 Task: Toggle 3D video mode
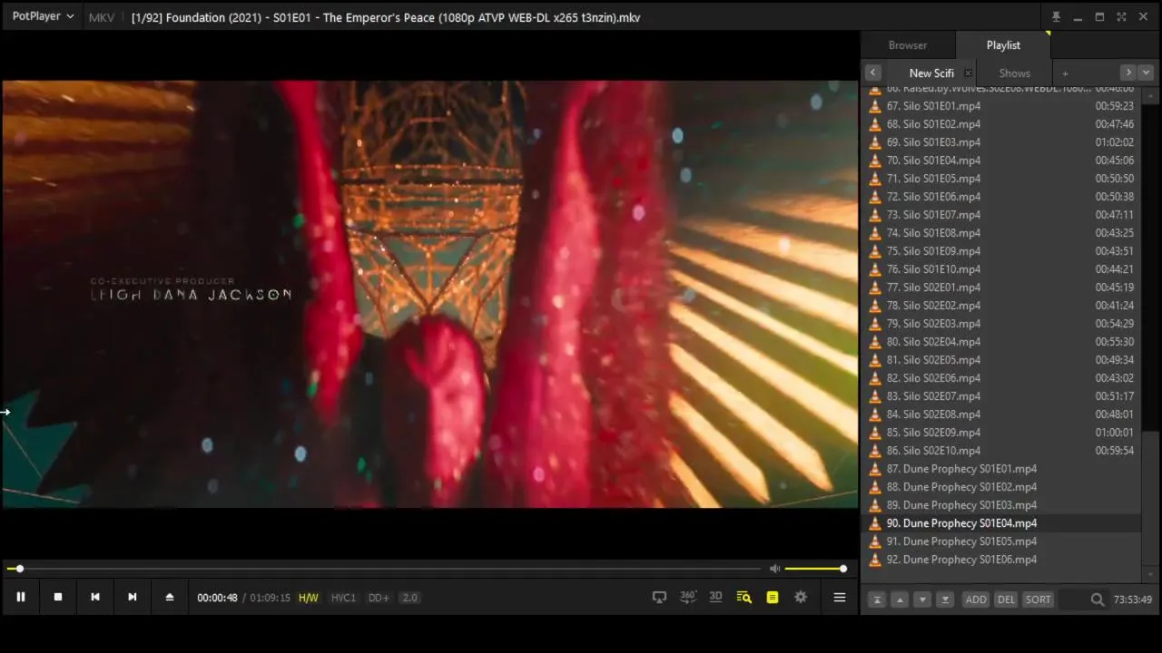715,597
